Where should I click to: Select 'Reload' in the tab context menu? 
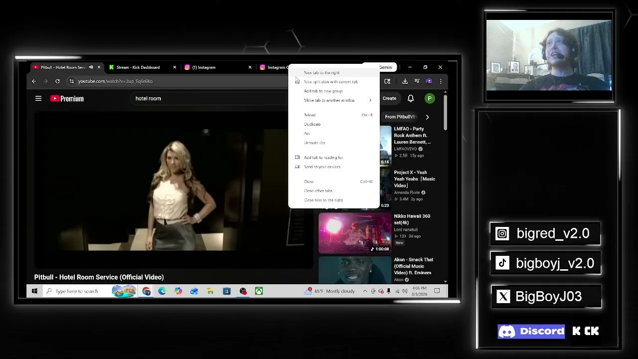[x=333, y=115]
